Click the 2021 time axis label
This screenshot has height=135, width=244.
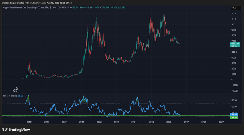[x=81, y=122]
